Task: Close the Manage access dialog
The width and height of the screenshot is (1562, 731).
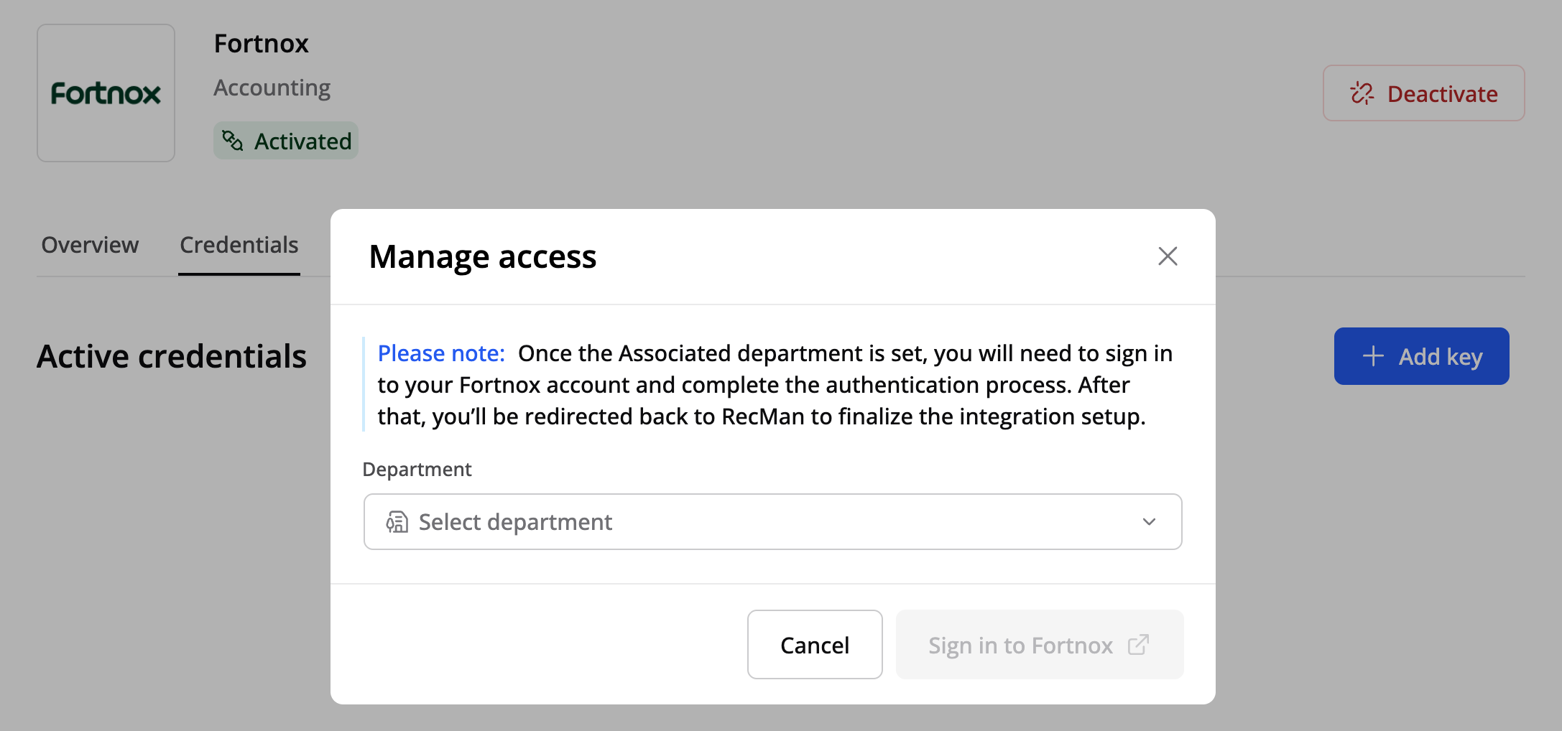Action: pos(1168,256)
